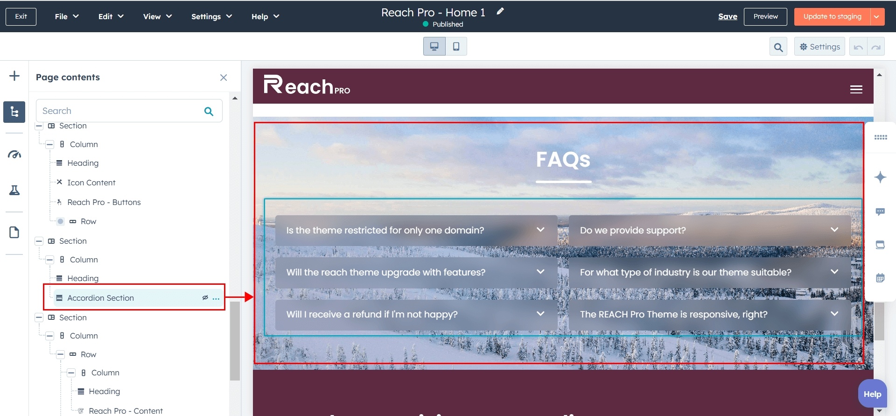This screenshot has width=896, height=416.
Task: Open the optimization gauge icon in sidebar
Action: 14,155
